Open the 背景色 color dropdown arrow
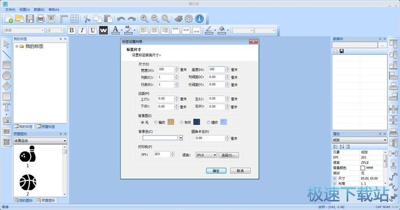Viewport: 400px width, 210px height. click(181, 138)
